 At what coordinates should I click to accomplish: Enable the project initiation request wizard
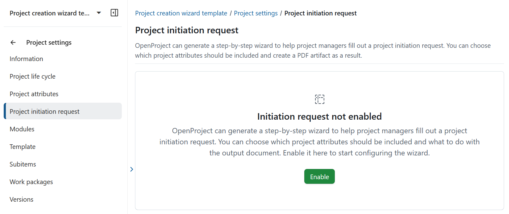pos(319,176)
